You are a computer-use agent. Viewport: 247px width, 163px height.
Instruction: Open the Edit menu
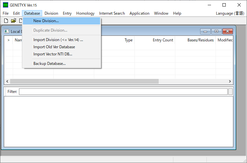(16, 13)
